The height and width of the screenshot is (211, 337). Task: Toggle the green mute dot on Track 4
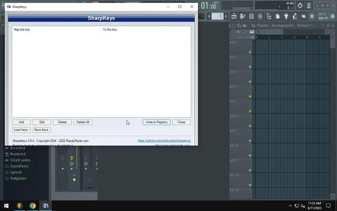(x=250, y=97)
